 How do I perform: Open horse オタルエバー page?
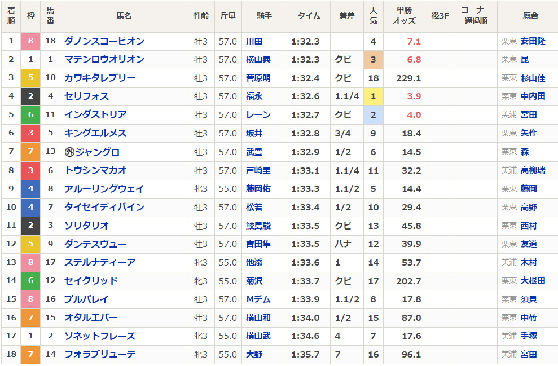pyautogui.click(x=91, y=318)
